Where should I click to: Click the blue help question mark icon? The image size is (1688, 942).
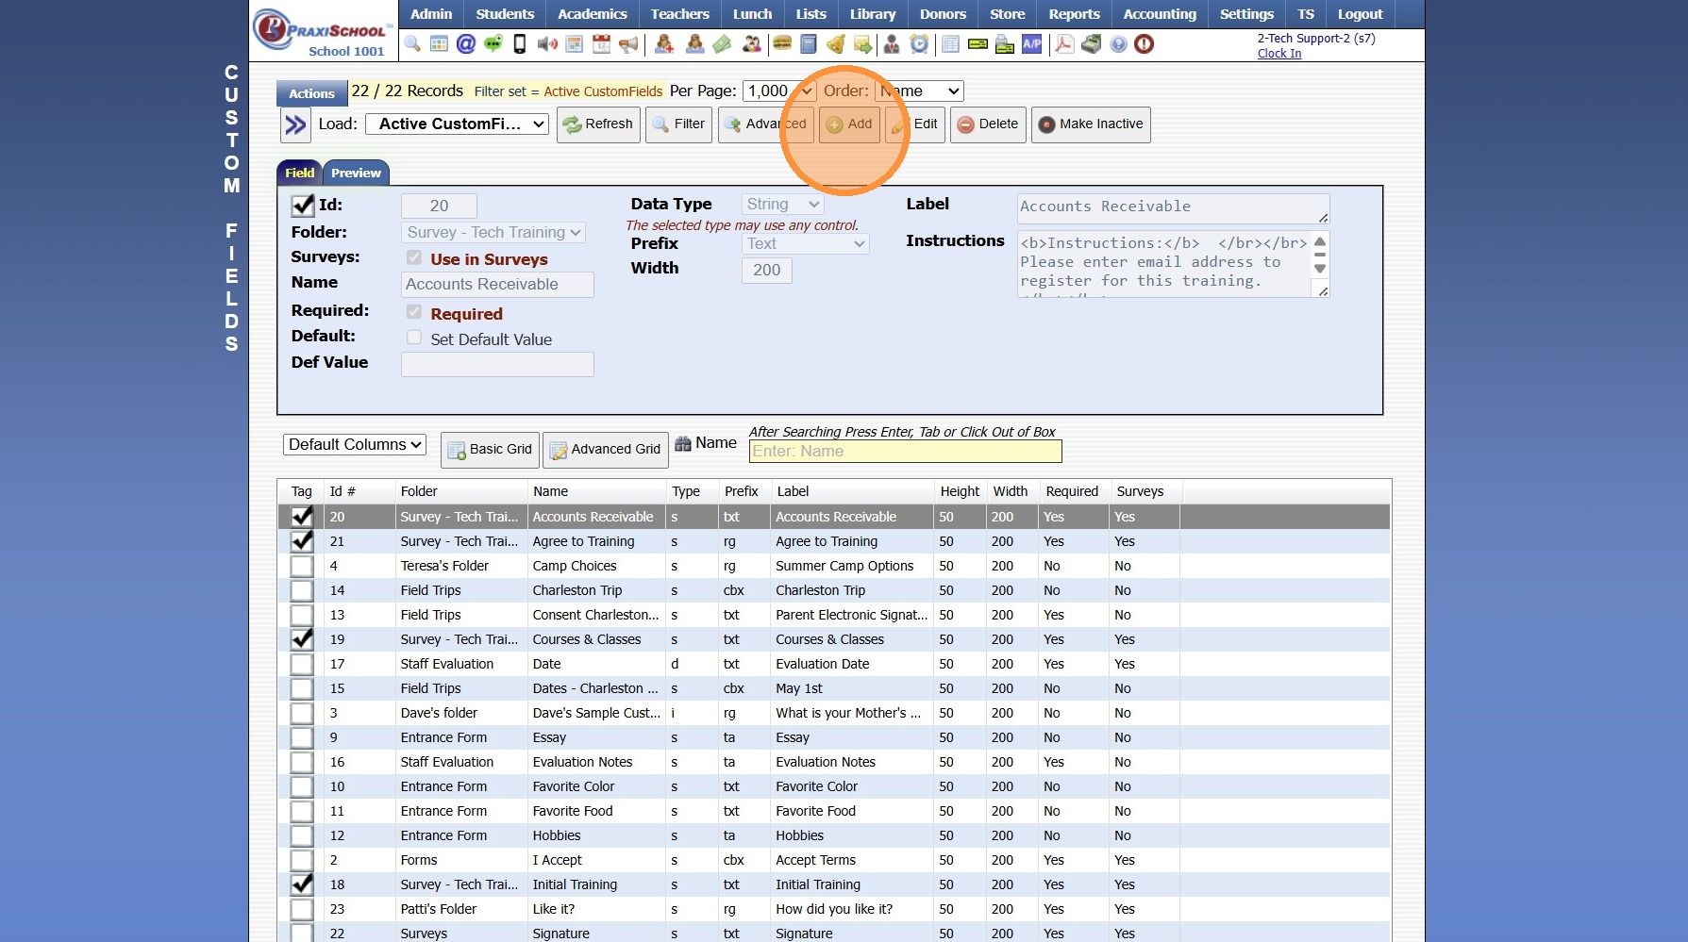click(1118, 44)
